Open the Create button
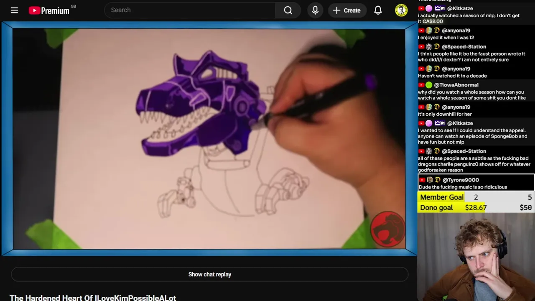 pyautogui.click(x=347, y=10)
